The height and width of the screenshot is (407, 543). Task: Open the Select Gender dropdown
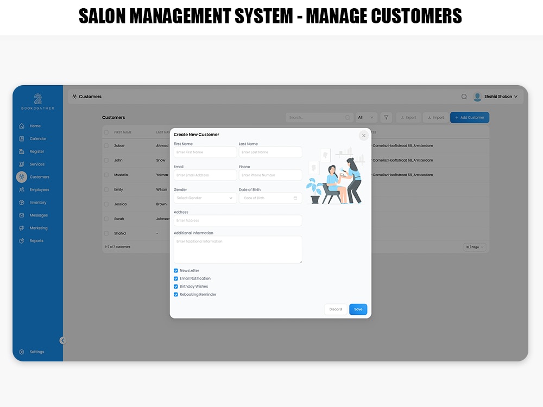click(x=205, y=198)
